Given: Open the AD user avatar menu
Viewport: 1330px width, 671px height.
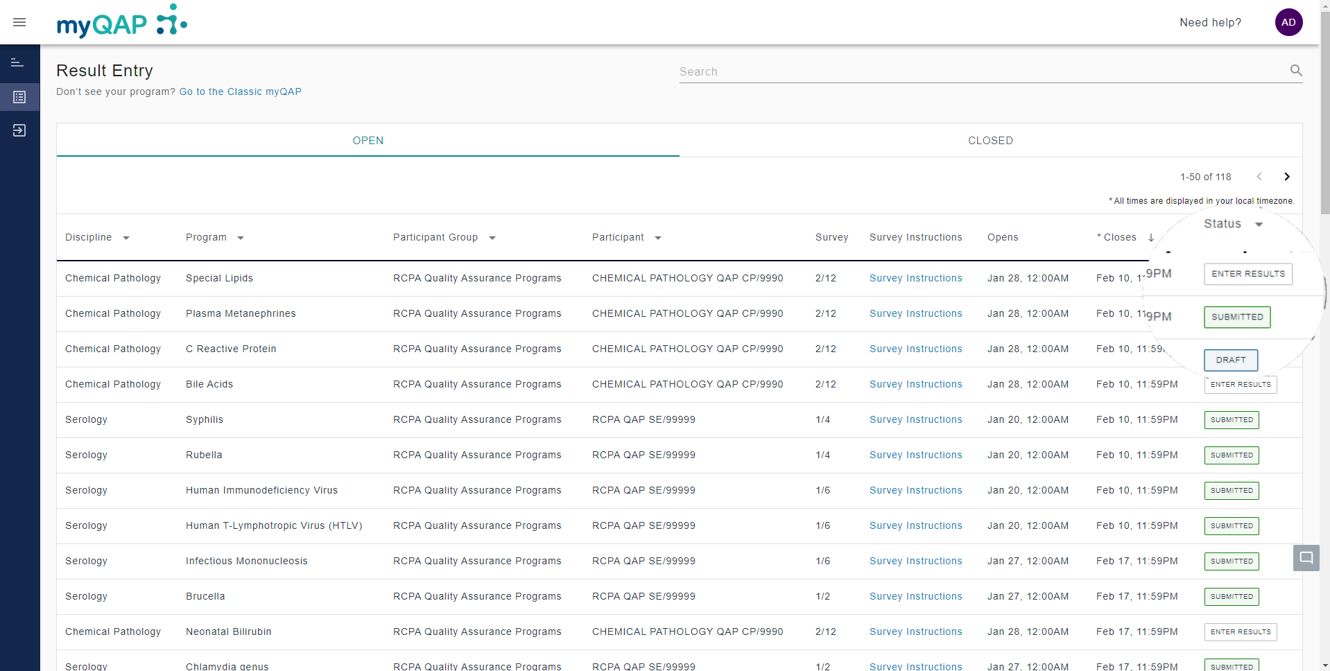Looking at the screenshot, I should pyautogui.click(x=1288, y=22).
